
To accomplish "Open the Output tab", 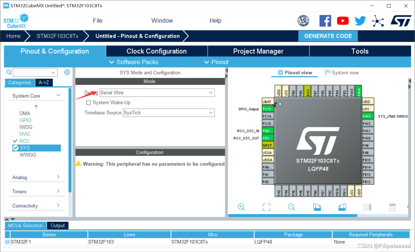I will click(x=57, y=226).
